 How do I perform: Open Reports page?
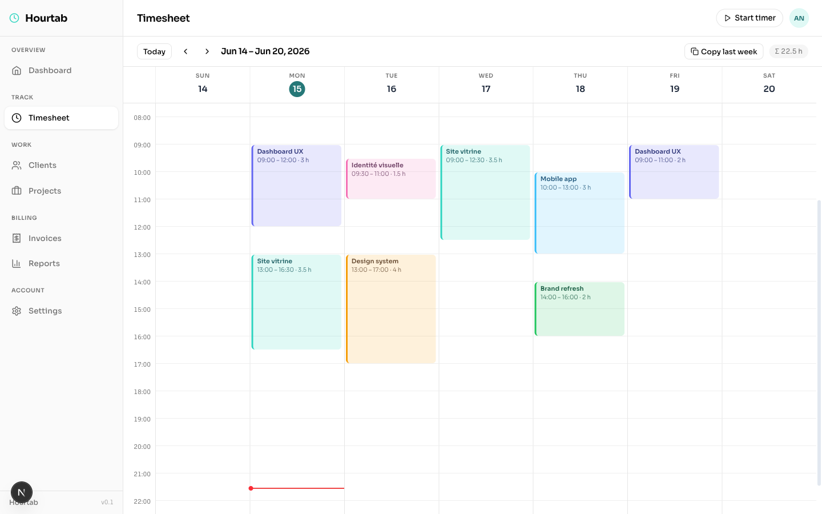[x=61, y=263]
